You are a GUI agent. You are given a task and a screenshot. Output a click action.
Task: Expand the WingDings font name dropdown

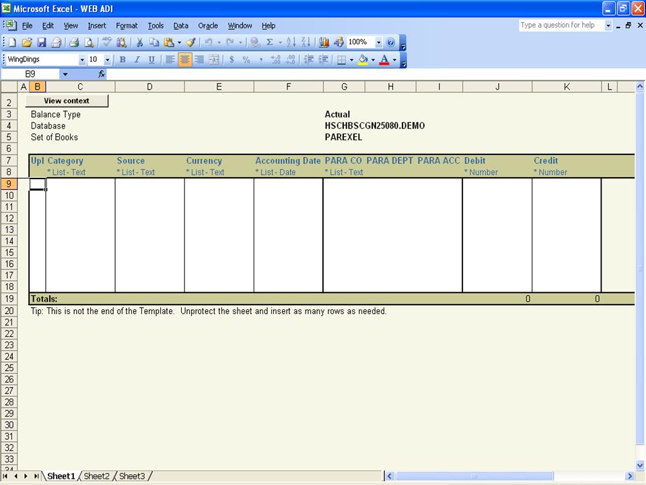[82, 60]
